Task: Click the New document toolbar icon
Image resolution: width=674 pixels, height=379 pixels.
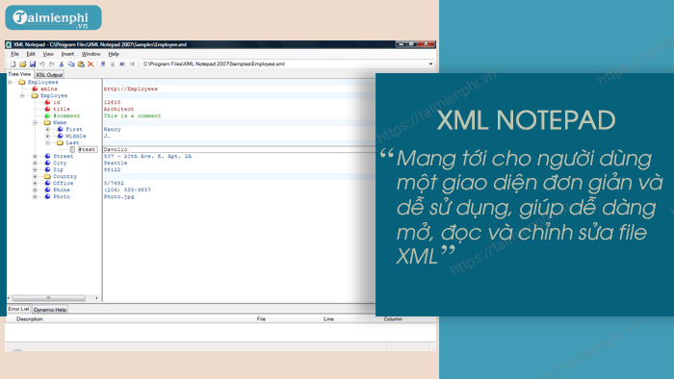Action: click(x=13, y=63)
